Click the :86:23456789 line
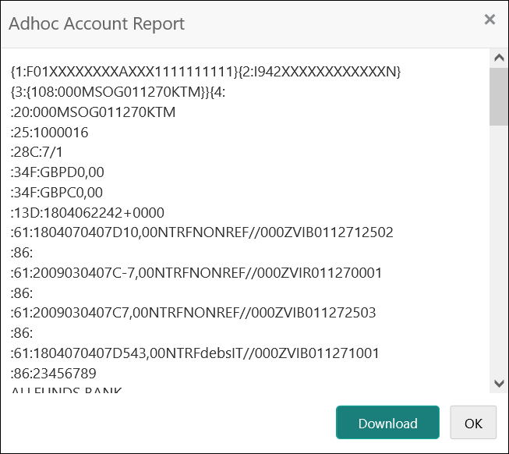Image resolution: width=509 pixels, height=454 pixels. [x=53, y=374]
